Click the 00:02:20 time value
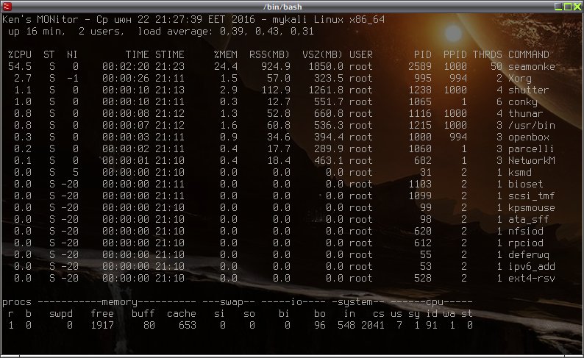584x358 pixels. pyautogui.click(x=126, y=67)
